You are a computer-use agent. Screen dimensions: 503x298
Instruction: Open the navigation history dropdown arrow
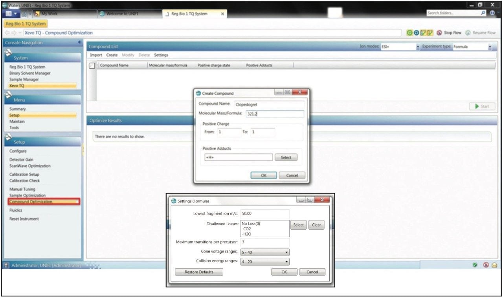click(x=20, y=33)
